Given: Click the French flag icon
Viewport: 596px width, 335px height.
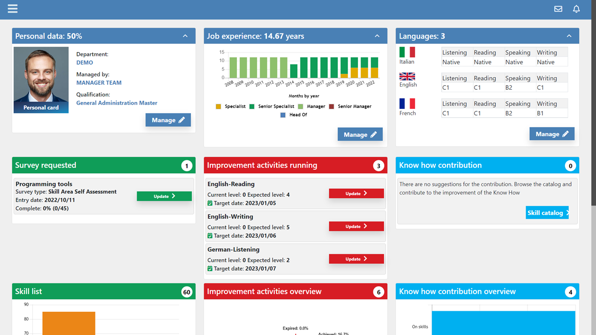Looking at the screenshot, I should pyautogui.click(x=407, y=103).
